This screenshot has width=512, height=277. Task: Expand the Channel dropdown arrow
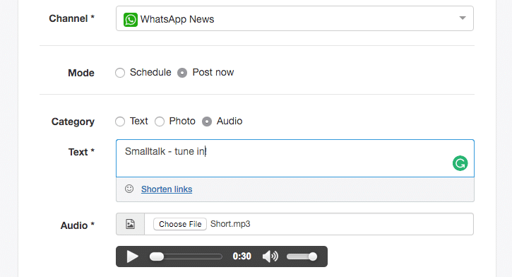[463, 18]
